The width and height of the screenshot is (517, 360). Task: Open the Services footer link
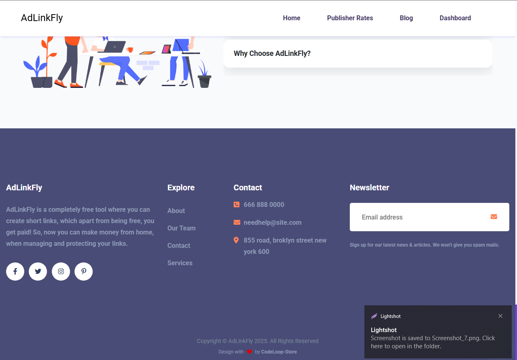(x=180, y=263)
